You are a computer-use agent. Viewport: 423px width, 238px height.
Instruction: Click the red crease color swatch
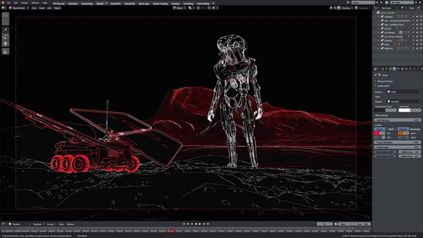[376, 133]
